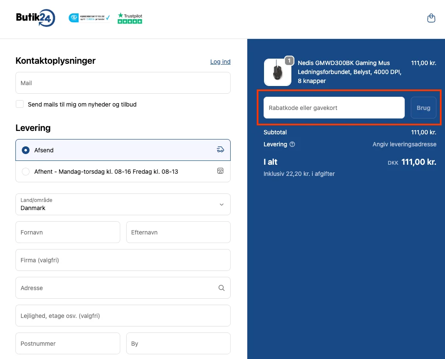
Task: Select the Afsend shipping radio button
Action: 26,150
